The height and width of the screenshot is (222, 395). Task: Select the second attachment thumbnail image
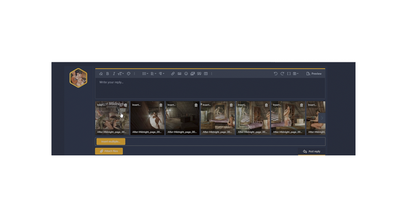(148, 118)
